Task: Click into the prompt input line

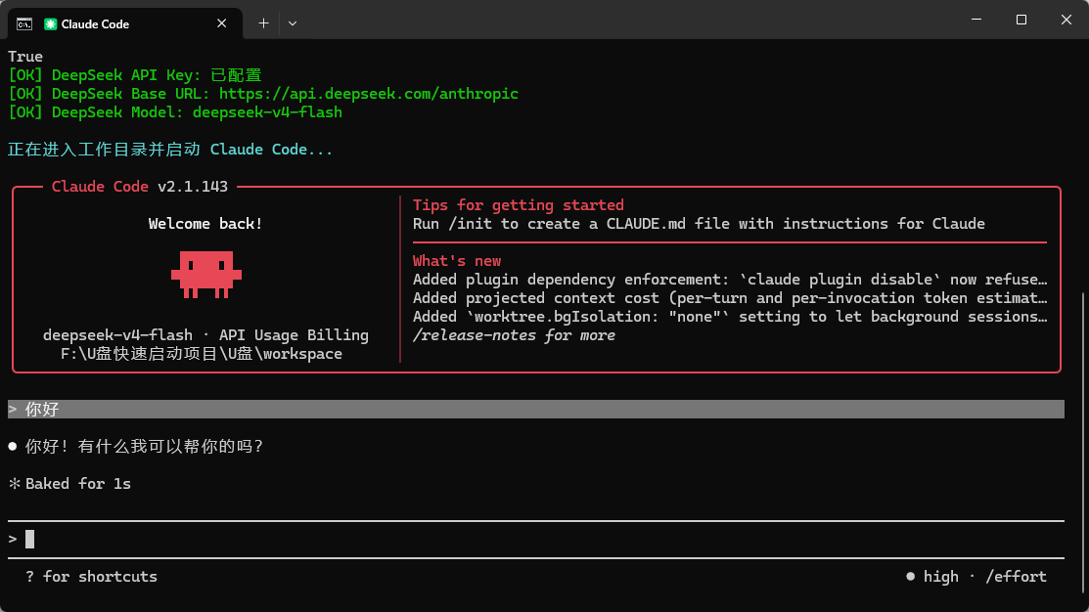Action: [535, 539]
